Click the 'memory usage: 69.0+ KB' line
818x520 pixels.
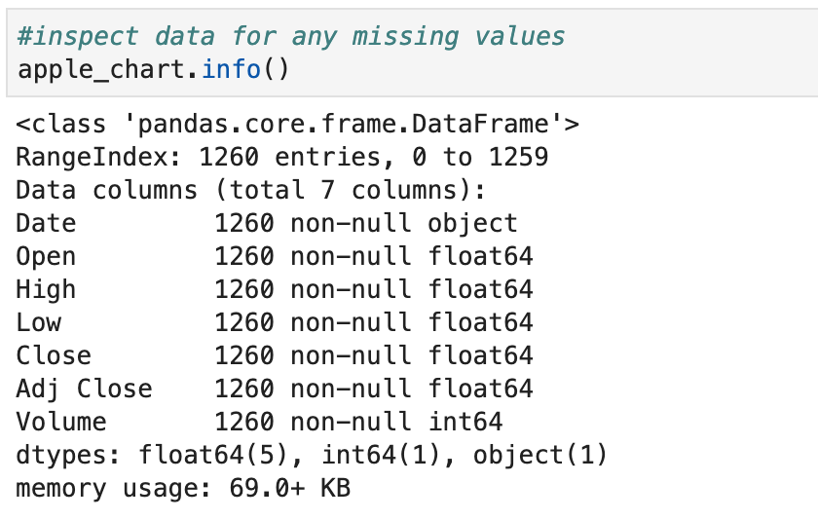[x=183, y=489]
